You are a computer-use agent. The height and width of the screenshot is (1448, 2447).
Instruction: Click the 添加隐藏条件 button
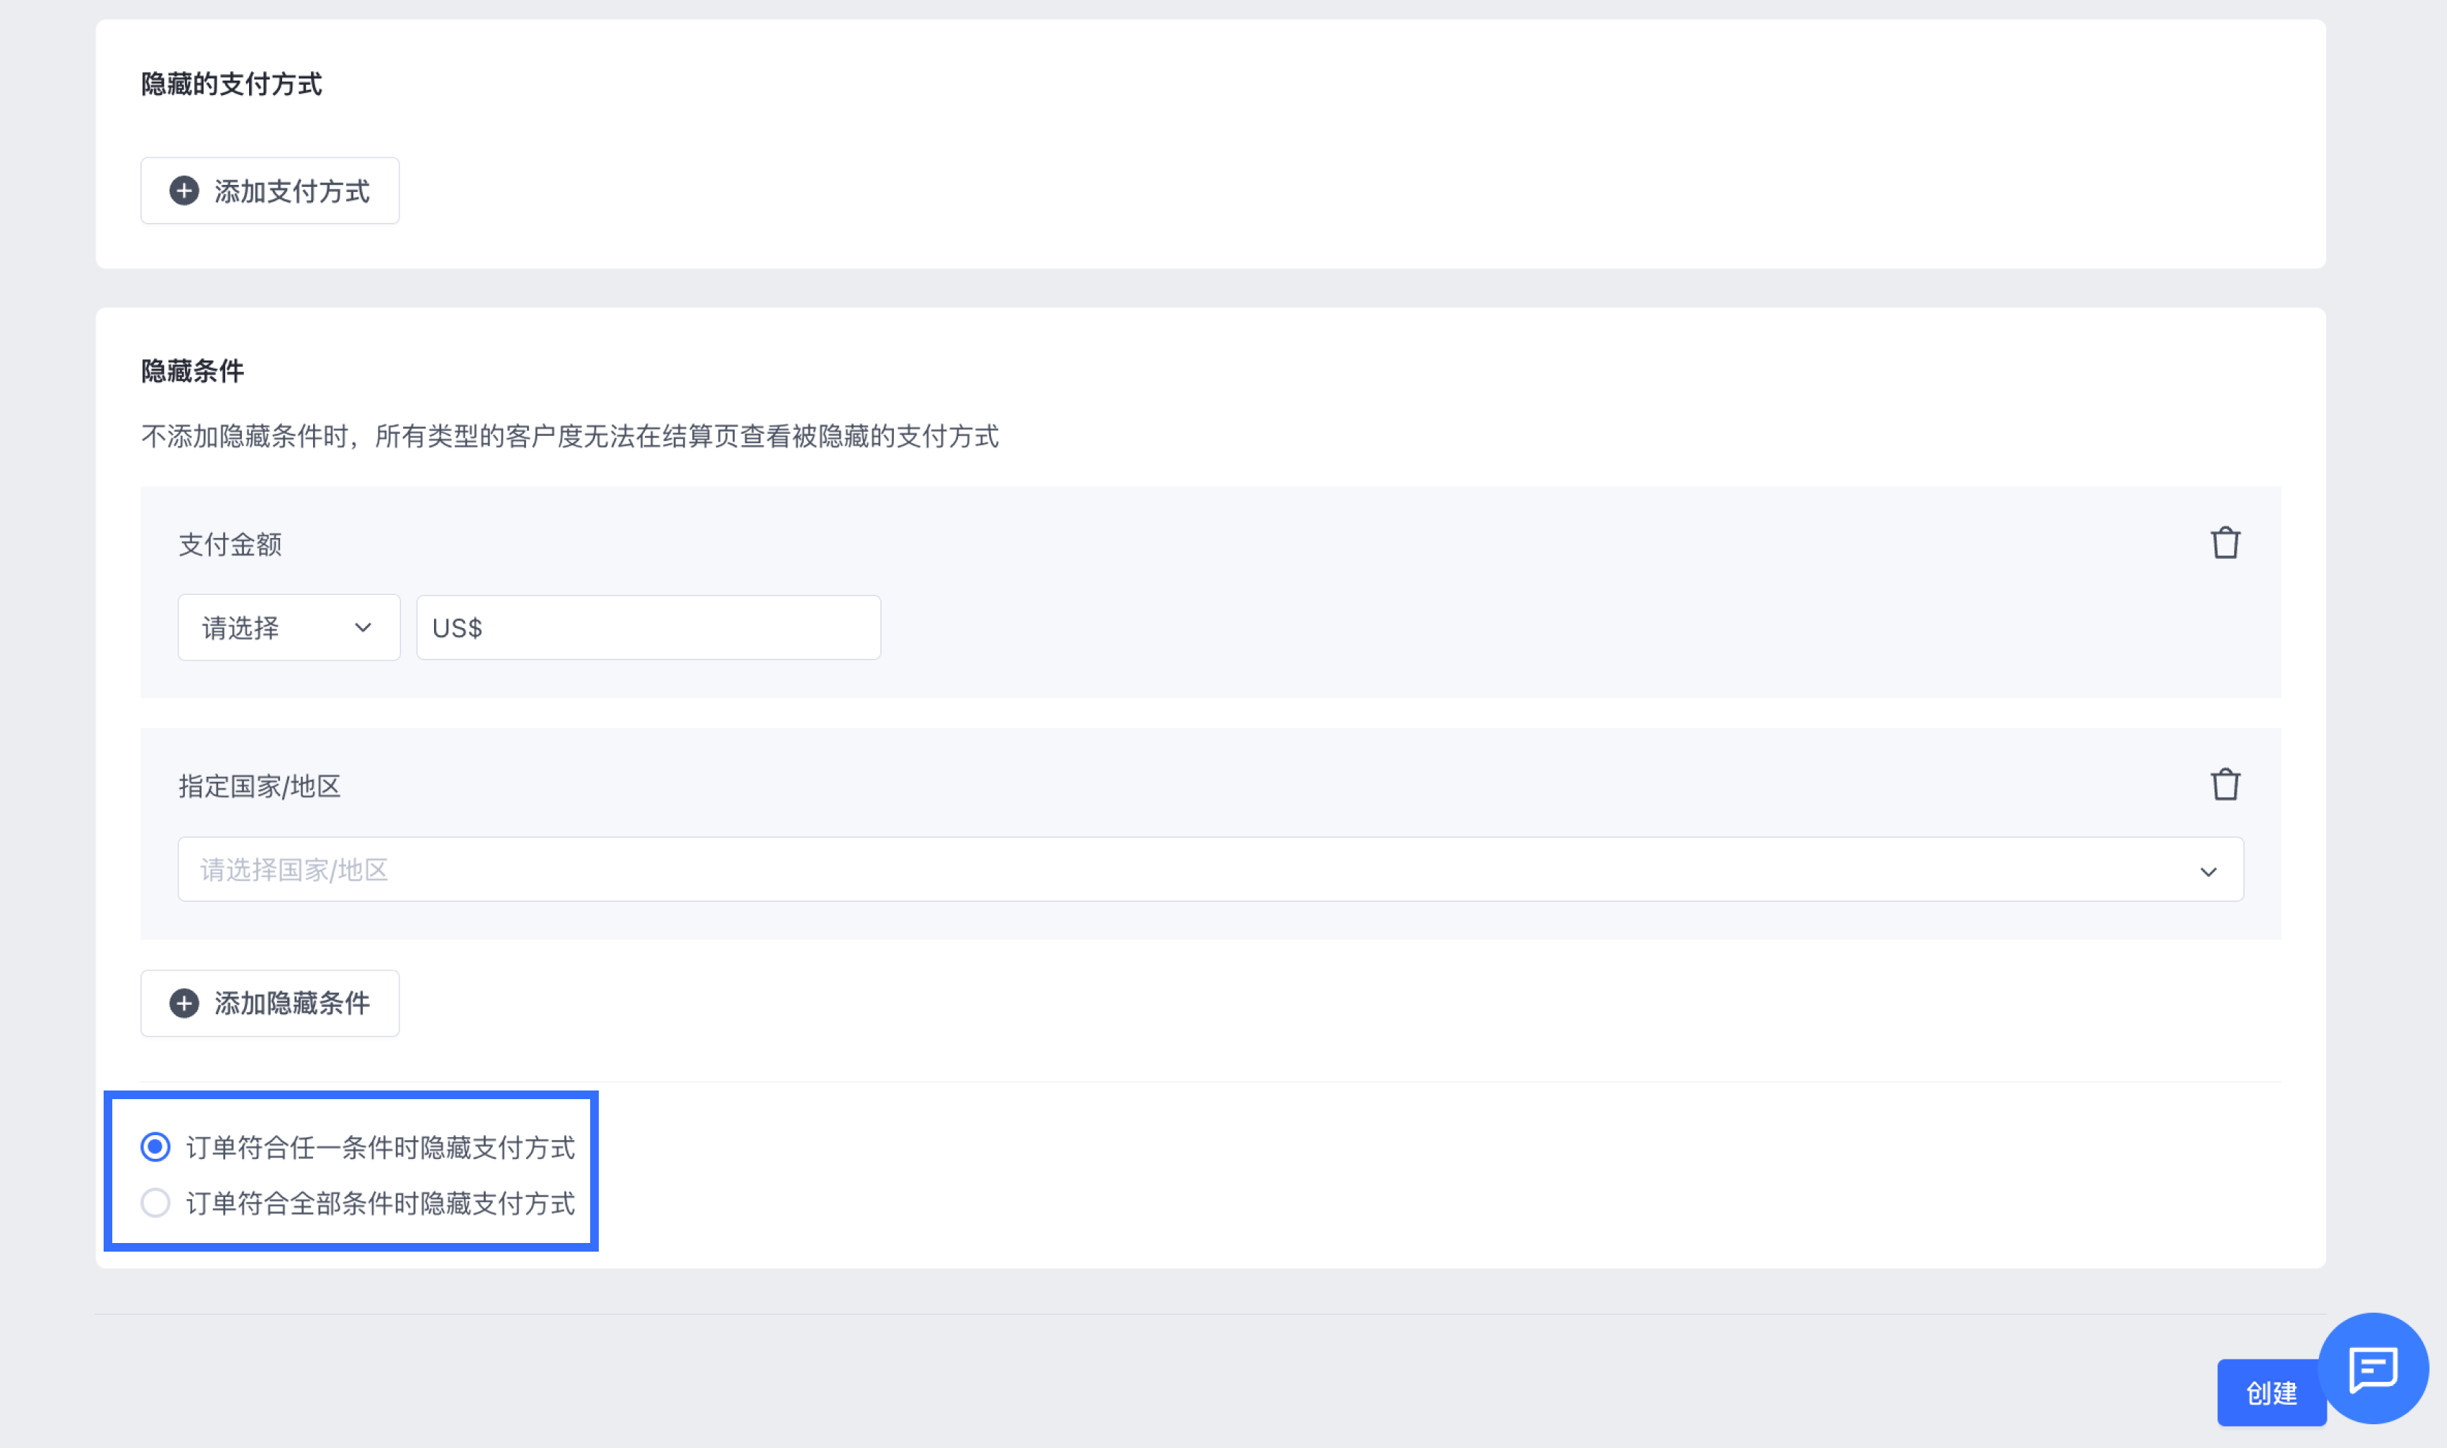tap(269, 1003)
